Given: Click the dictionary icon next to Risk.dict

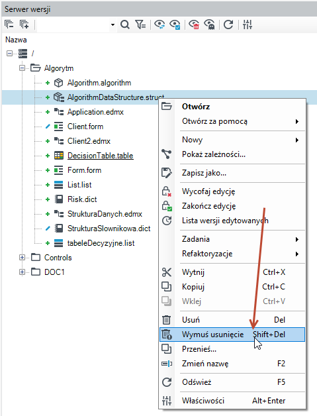Looking at the screenshot, I should (59, 199).
